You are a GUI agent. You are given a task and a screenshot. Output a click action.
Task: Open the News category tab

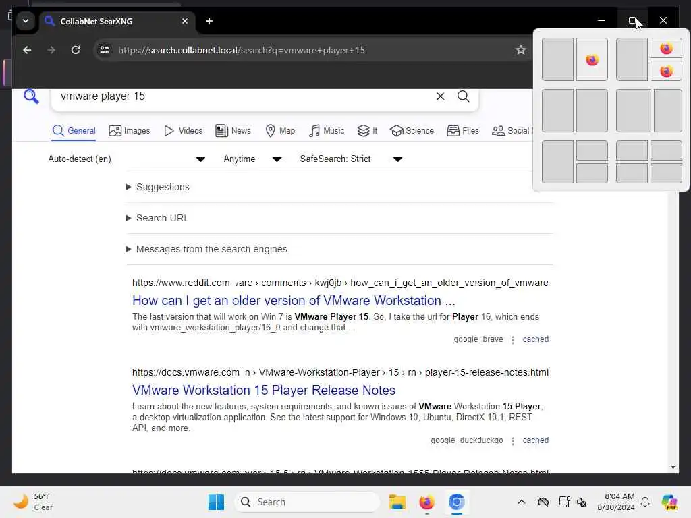tap(233, 131)
